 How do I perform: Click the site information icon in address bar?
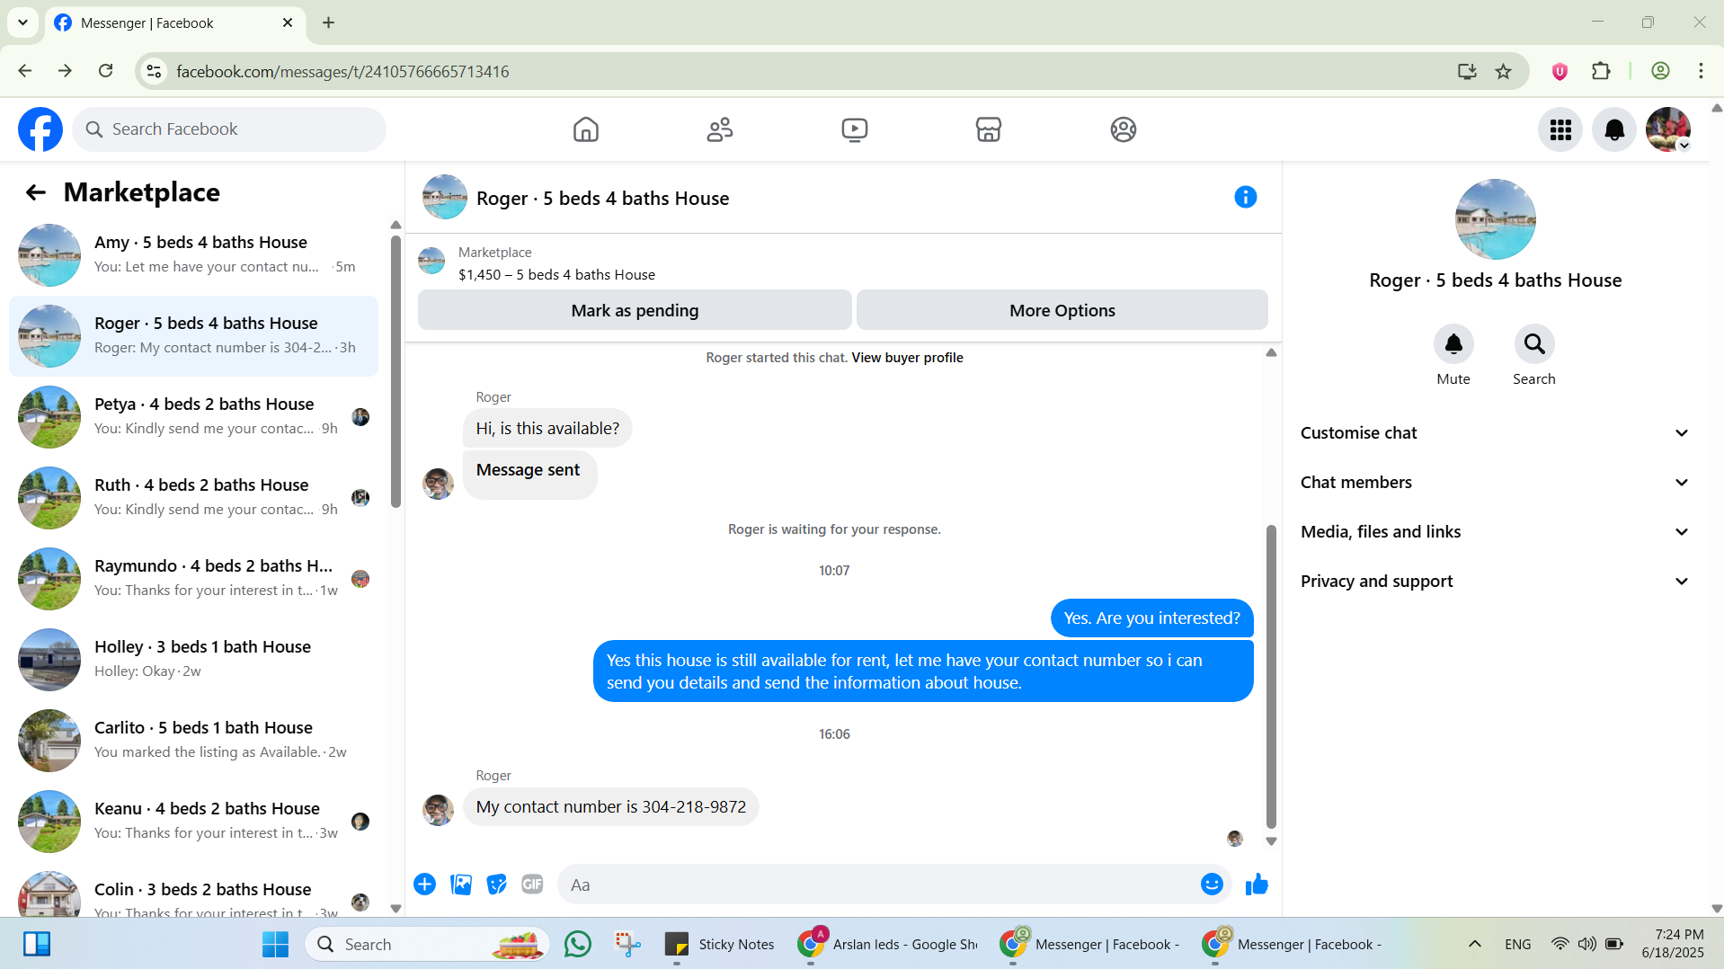coord(154,71)
